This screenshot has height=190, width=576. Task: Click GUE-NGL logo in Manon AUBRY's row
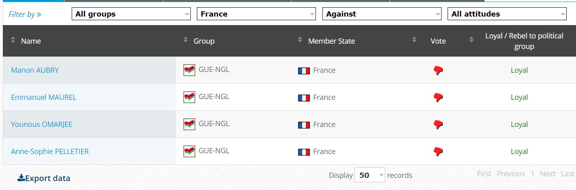[x=189, y=70]
